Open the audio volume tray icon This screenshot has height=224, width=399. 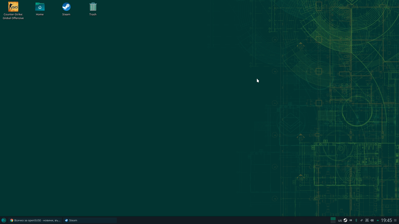(x=372, y=220)
